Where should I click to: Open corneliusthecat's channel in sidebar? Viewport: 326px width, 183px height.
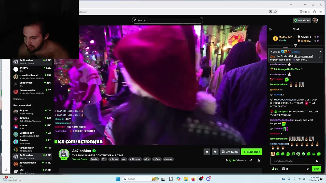pos(32,77)
